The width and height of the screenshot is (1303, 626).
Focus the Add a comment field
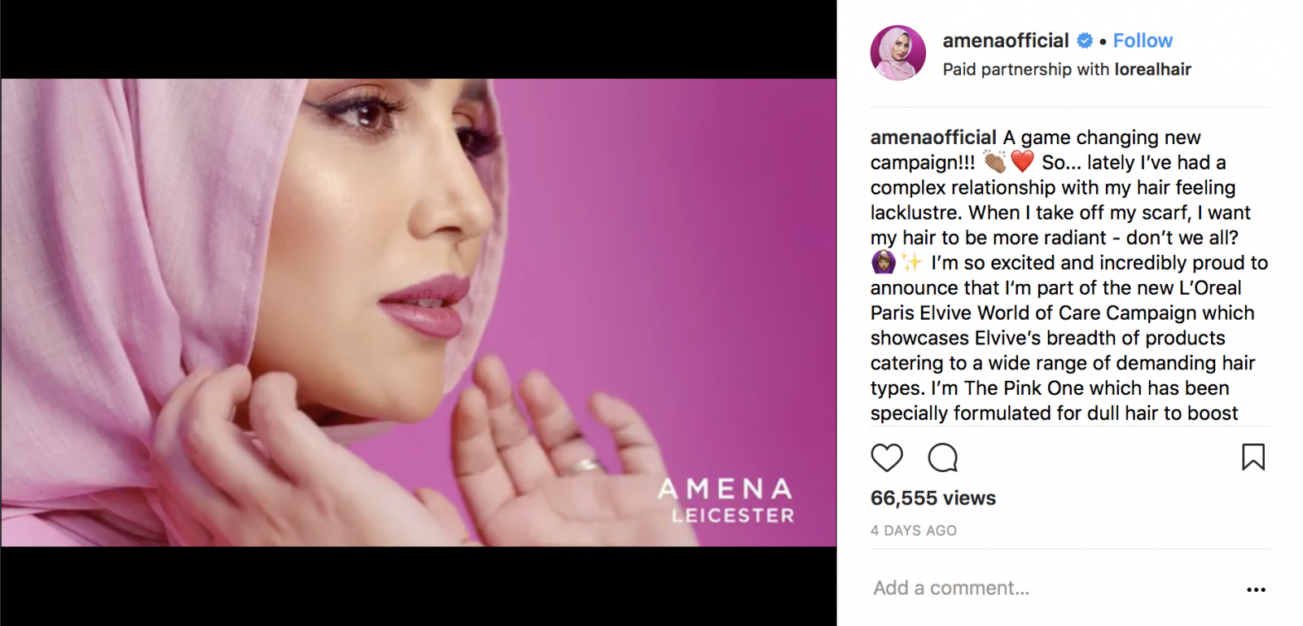1051,589
